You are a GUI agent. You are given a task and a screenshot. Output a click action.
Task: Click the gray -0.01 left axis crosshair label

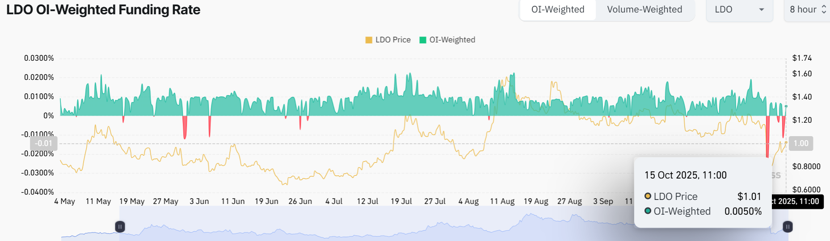pos(44,143)
